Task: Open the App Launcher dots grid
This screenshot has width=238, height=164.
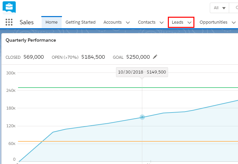Action: [x=9, y=22]
